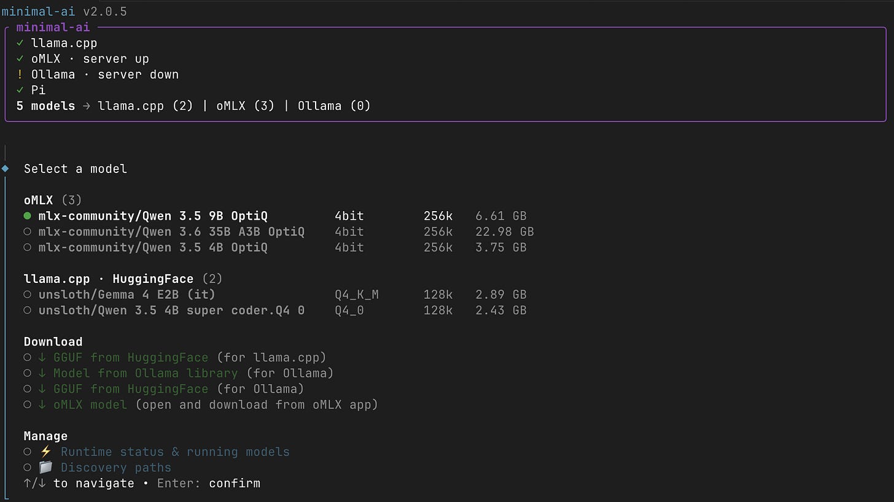Click the warning exclamation next to Ollama

[x=20, y=74]
